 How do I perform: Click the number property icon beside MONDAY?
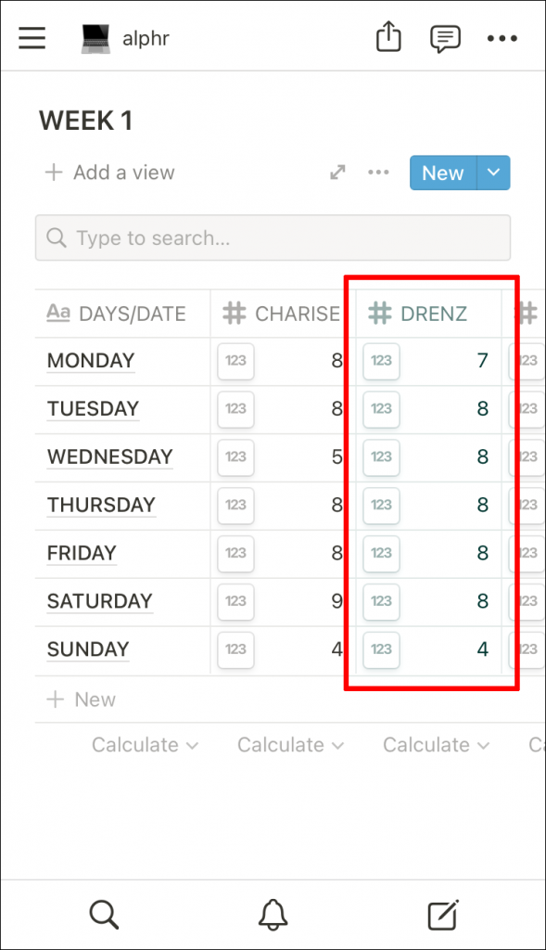click(x=235, y=361)
